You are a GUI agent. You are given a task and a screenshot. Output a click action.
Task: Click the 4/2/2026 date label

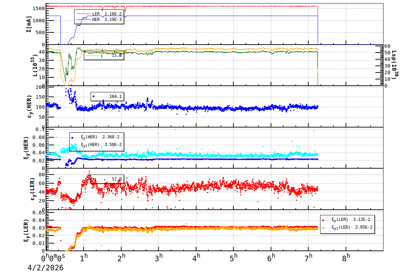[46, 268]
